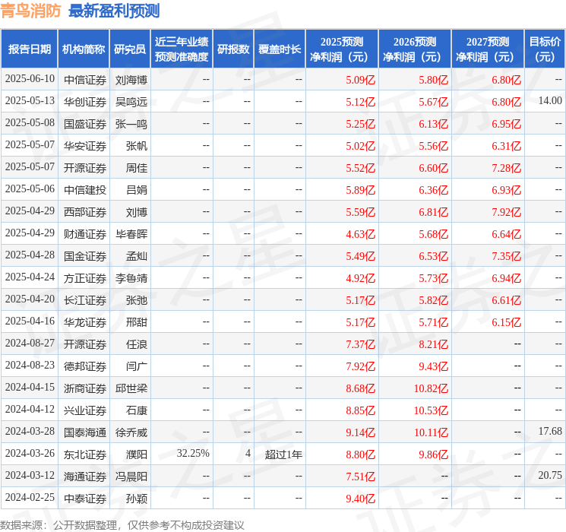566x532 pixels.
Task: Click the 中信证券 institution cell
Action: click(85, 80)
